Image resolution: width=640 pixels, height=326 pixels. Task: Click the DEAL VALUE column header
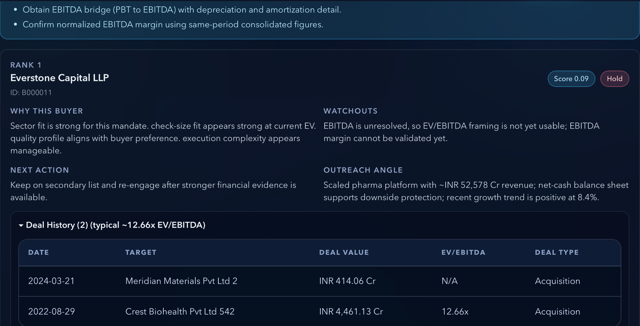coord(344,252)
